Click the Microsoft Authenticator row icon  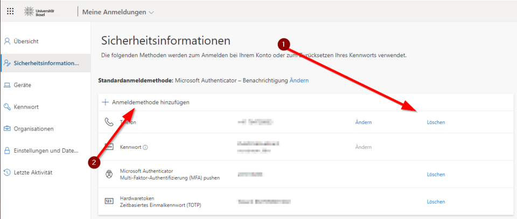(x=109, y=174)
